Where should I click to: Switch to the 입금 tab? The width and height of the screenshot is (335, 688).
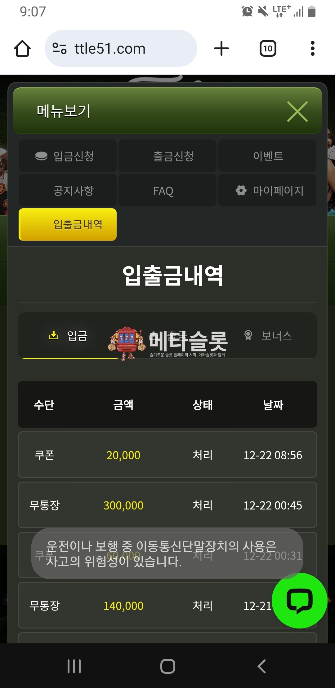tap(68, 336)
